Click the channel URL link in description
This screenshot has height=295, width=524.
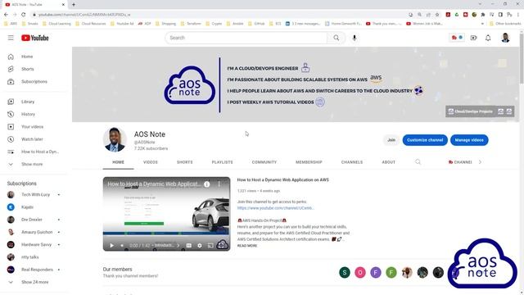[275, 208]
